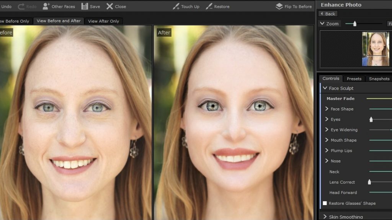The image size is (392, 220).
Task: Collapse the Zoom panel
Action: [x=322, y=24]
